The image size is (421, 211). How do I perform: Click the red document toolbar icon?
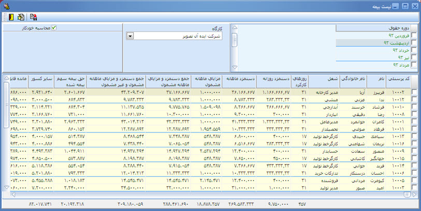[x=34, y=17]
